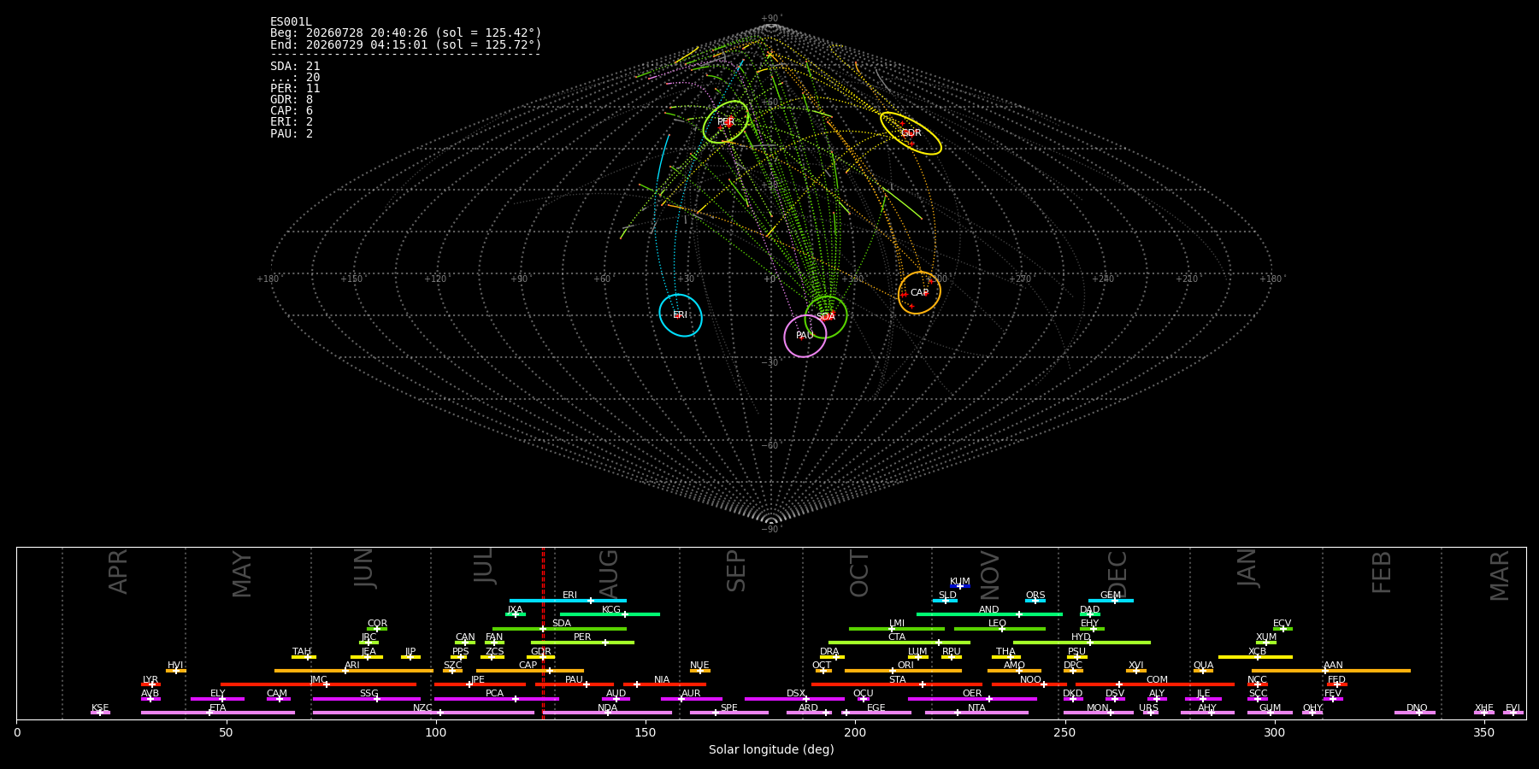
Task: Click the ARI orange bar on timeline
Action: [354, 671]
